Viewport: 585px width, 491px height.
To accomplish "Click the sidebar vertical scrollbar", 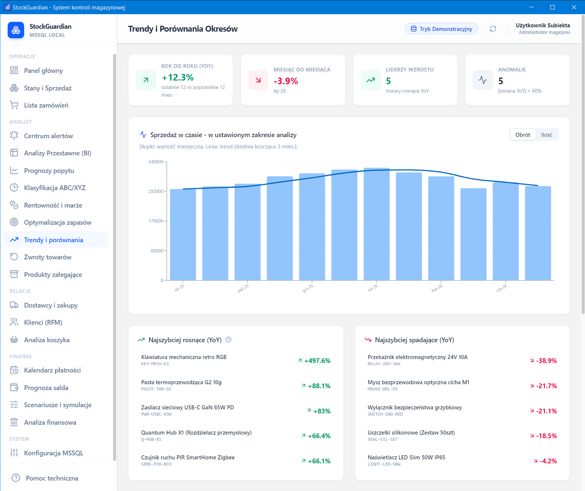I will pyautogui.click(x=114, y=257).
